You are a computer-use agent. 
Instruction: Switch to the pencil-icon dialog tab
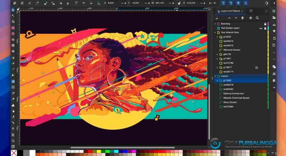[251, 11]
